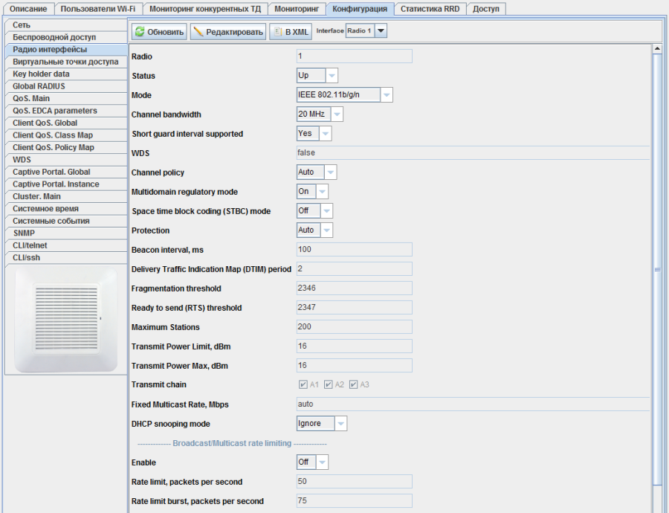Click the Beacon interval field
The height and width of the screenshot is (513, 669).
coord(354,249)
